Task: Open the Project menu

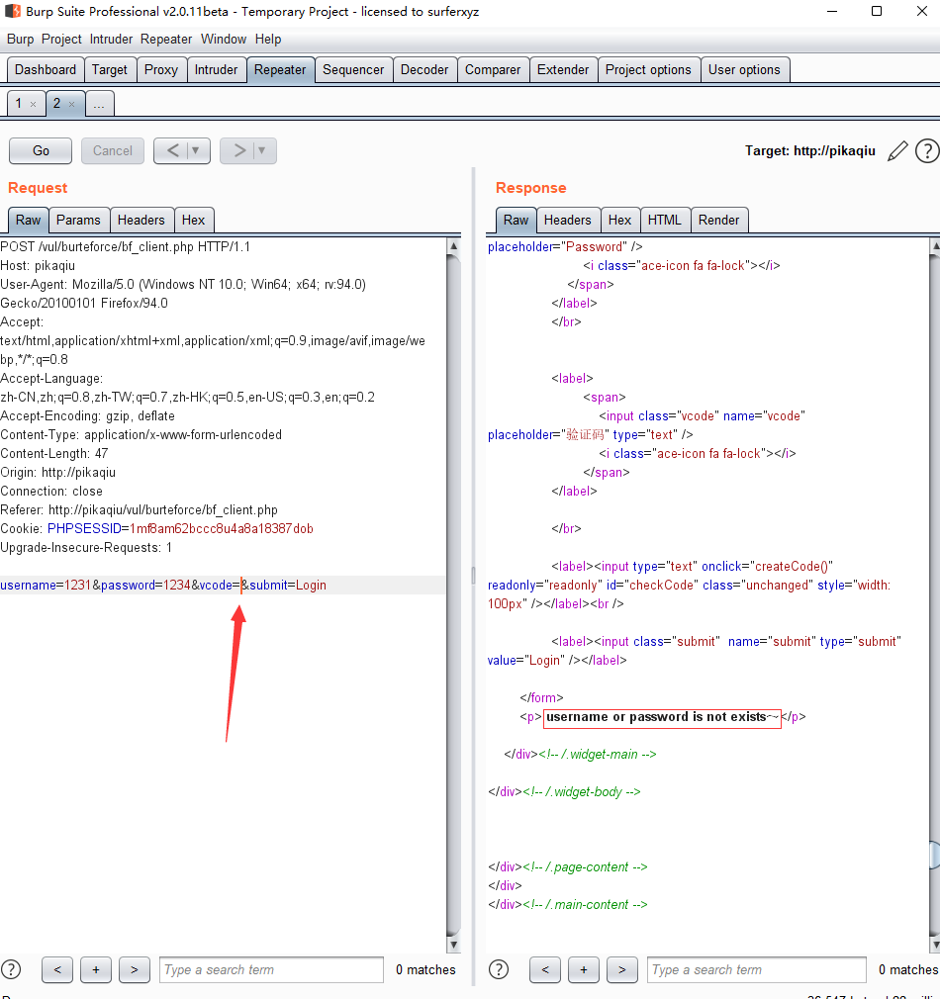Action: coord(61,39)
